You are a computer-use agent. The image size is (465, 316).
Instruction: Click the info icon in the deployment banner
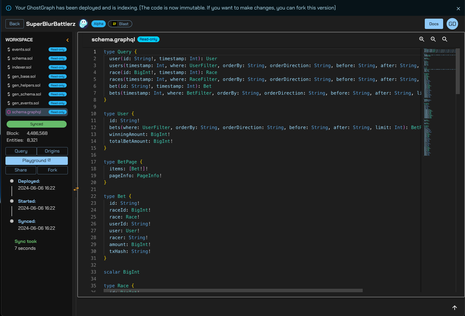click(8, 8)
